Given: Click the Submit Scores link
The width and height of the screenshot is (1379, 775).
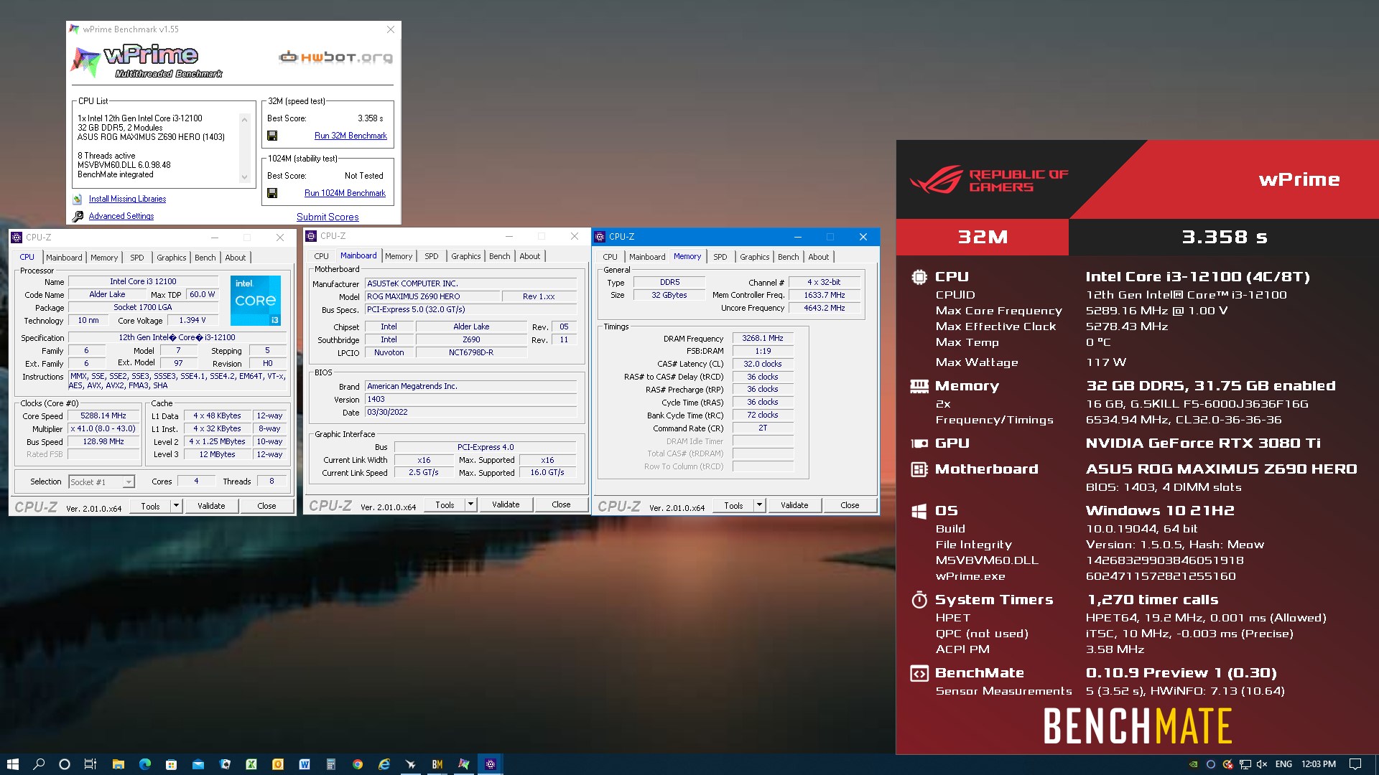Looking at the screenshot, I should [x=328, y=217].
